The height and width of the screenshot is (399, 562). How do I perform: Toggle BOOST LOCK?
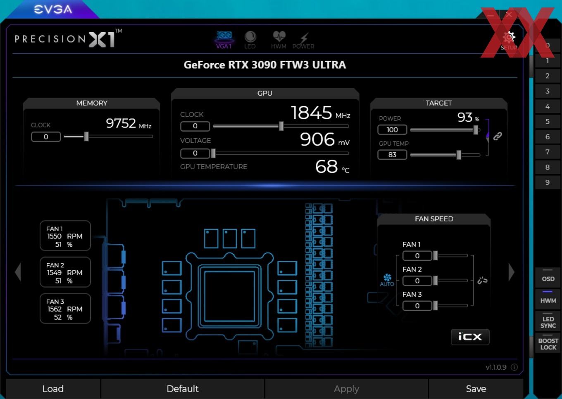tap(548, 343)
